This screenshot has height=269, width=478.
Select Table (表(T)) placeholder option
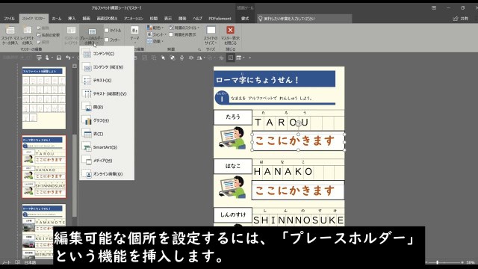(x=107, y=134)
